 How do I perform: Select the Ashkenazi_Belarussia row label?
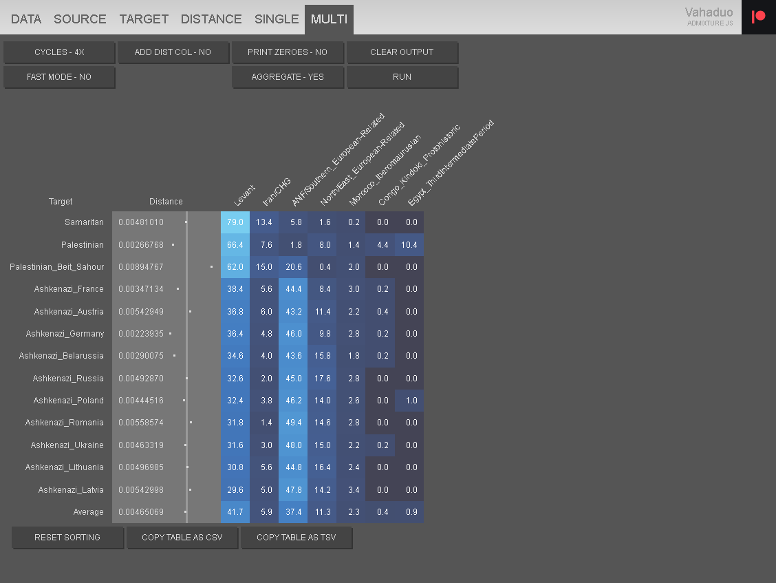tap(61, 356)
